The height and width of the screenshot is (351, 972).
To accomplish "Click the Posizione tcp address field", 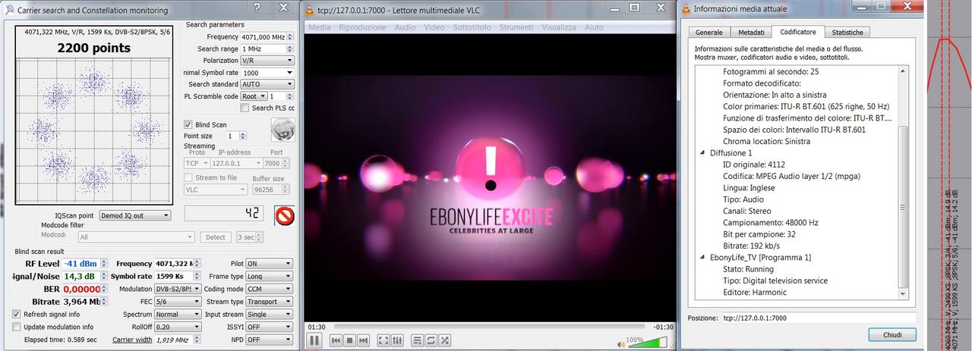I will (x=819, y=318).
